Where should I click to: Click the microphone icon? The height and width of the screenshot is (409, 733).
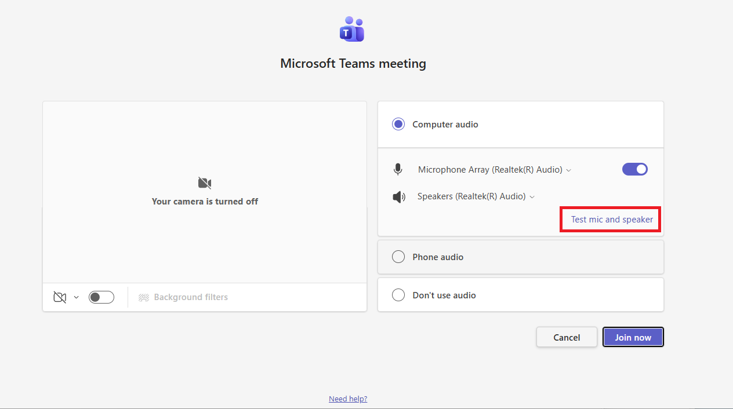[398, 170]
